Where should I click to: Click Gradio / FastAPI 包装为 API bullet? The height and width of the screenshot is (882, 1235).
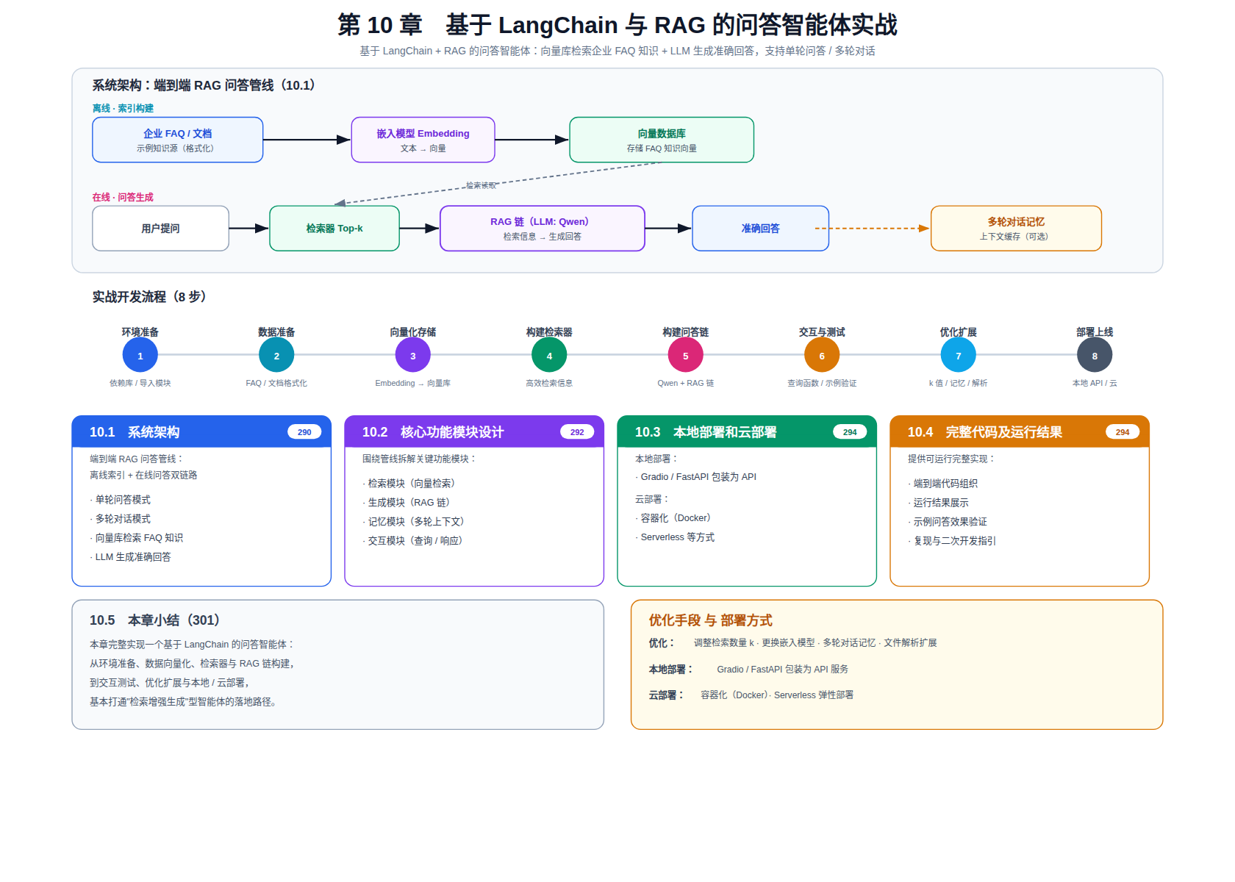(x=696, y=477)
